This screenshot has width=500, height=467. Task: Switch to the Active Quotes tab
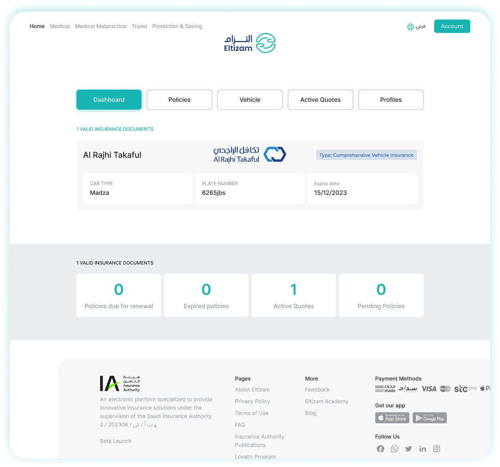[321, 100]
